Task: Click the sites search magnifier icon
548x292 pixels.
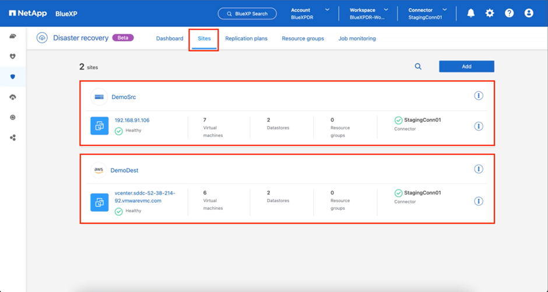Action: pos(418,66)
